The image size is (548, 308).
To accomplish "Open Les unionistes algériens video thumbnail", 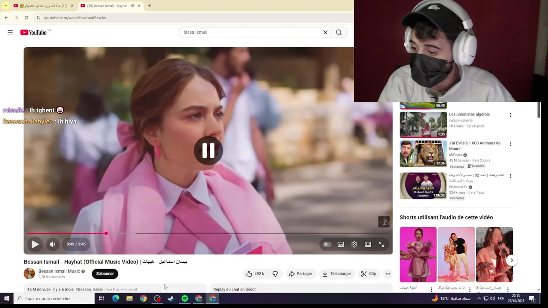I will [423, 125].
